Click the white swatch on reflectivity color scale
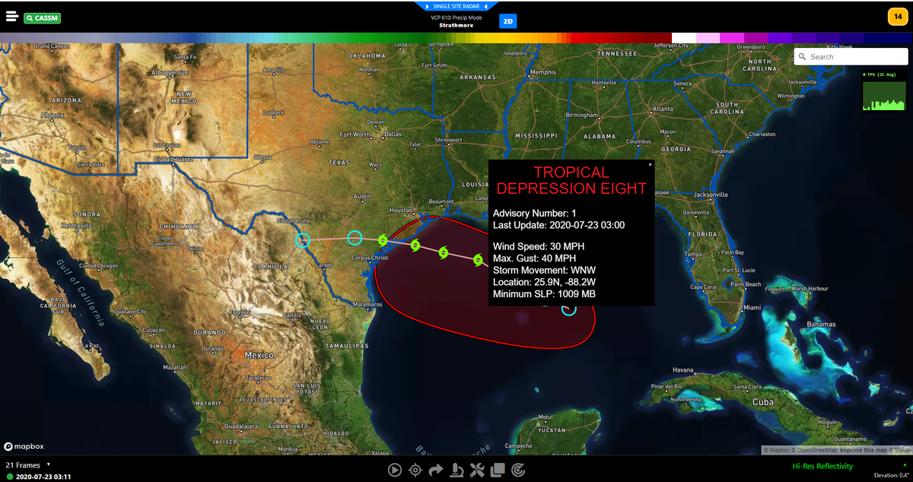The image size is (913, 482). click(x=684, y=37)
